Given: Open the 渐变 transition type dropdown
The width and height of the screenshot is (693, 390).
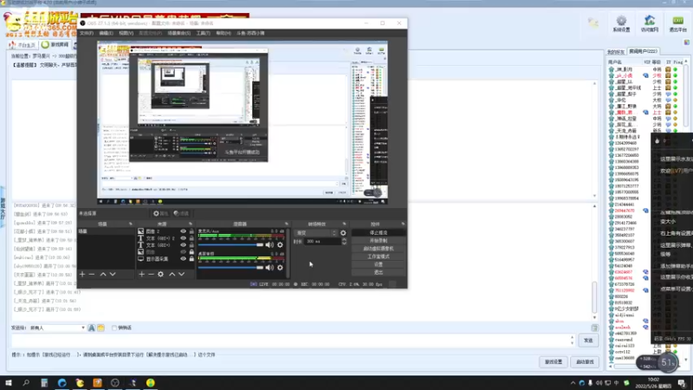Looking at the screenshot, I should click(x=315, y=232).
